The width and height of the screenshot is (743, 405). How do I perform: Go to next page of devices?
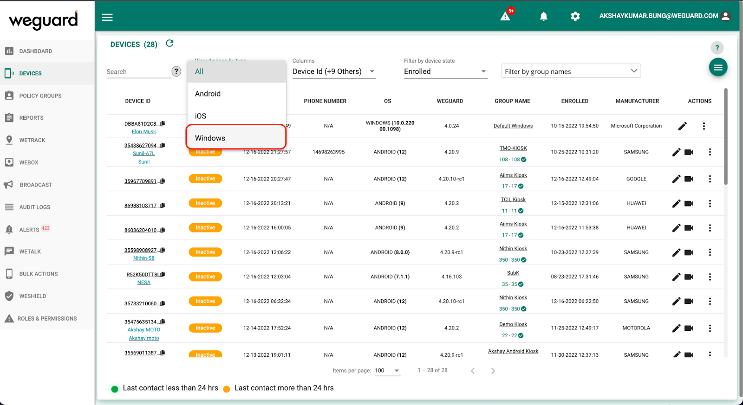point(493,371)
